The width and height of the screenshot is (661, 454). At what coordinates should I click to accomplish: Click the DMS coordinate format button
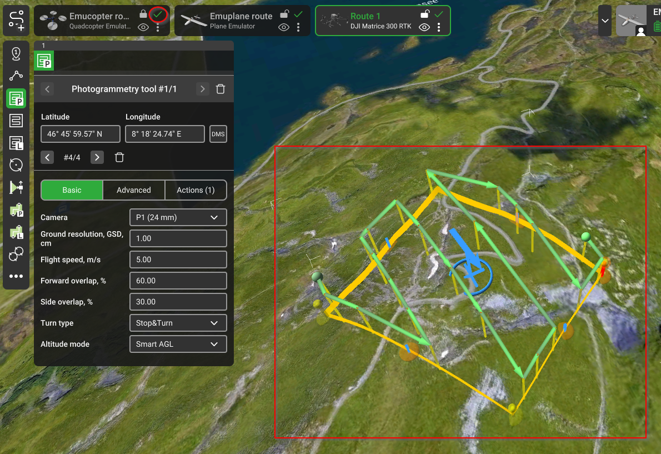pyautogui.click(x=218, y=134)
